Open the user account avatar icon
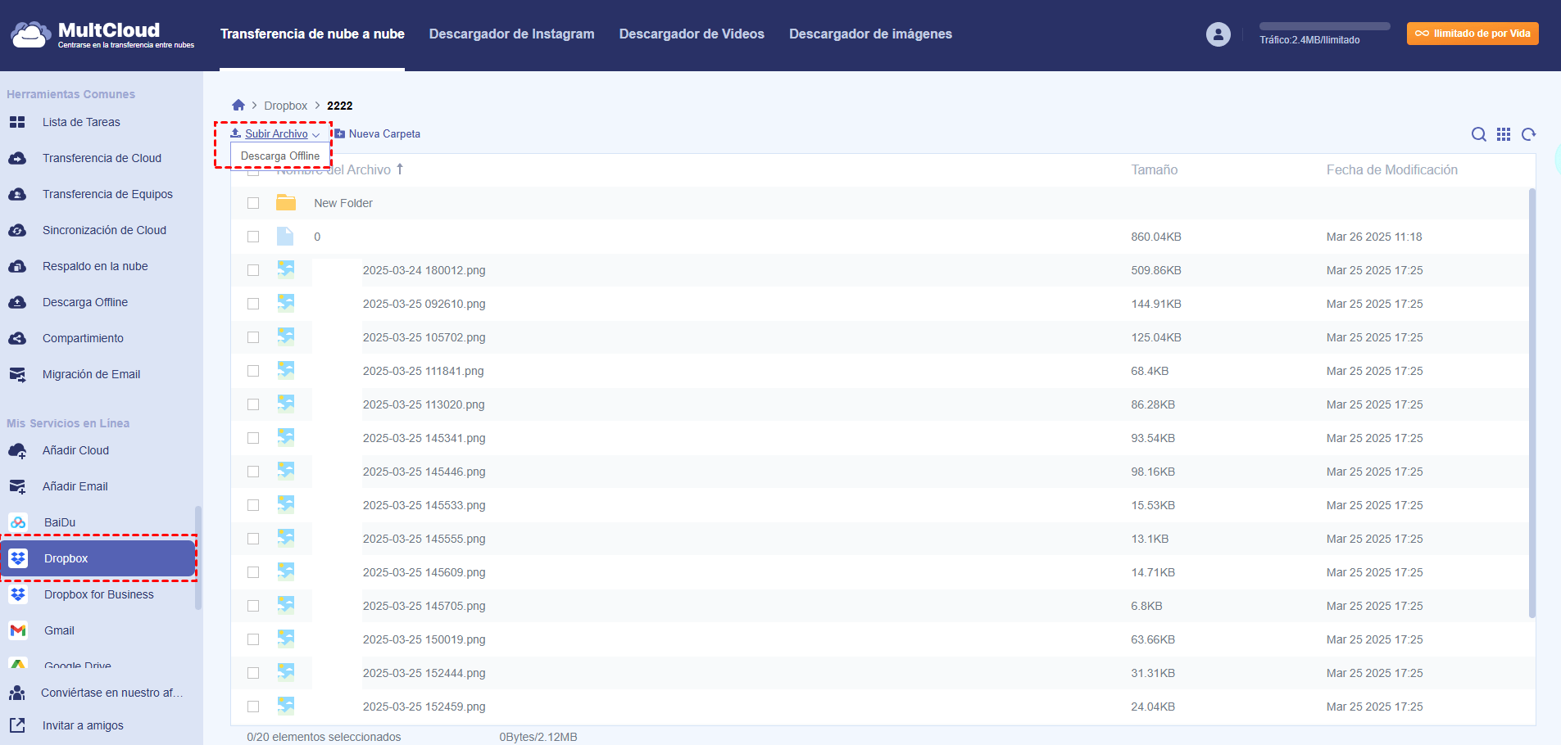The height and width of the screenshot is (745, 1561). coord(1218,34)
